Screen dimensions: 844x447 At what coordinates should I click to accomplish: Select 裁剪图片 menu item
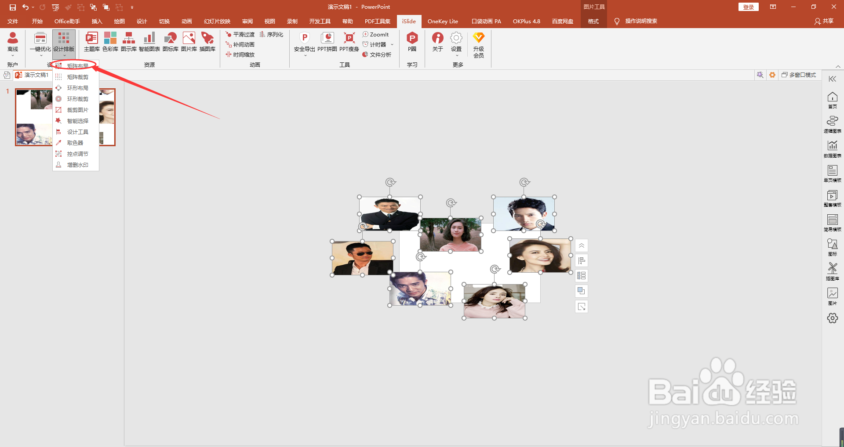76,110
